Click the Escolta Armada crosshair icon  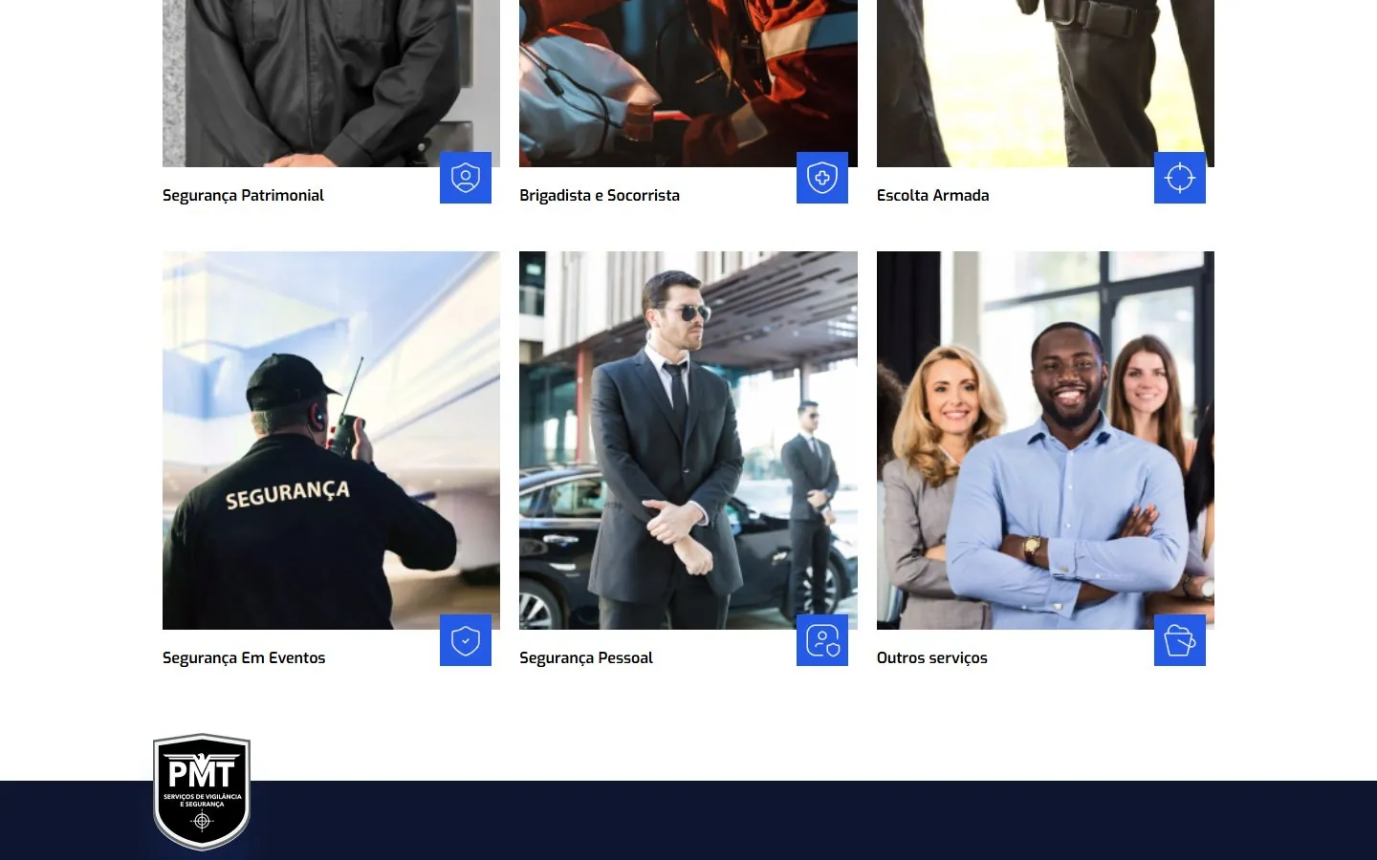tap(1180, 178)
